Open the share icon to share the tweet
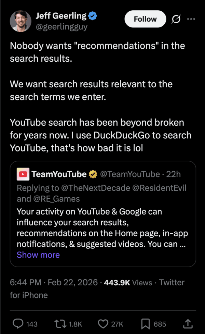The height and width of the screenshot is (334, 205). coord(188,324)
